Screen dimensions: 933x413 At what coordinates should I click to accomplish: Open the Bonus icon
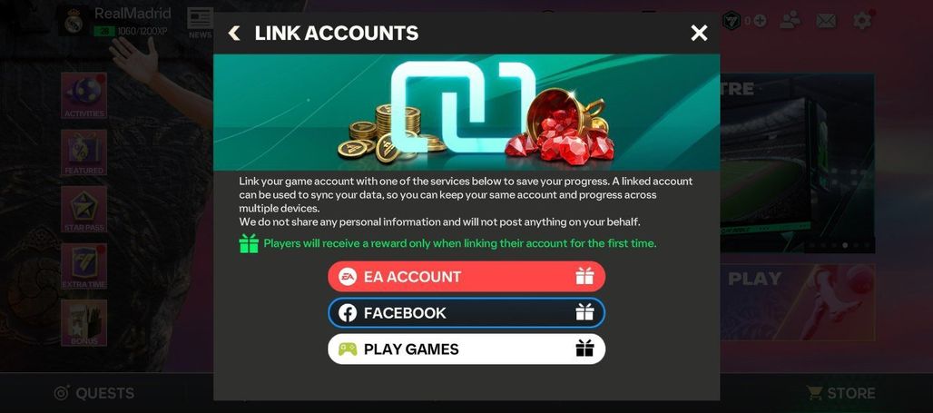pos(83,322)
